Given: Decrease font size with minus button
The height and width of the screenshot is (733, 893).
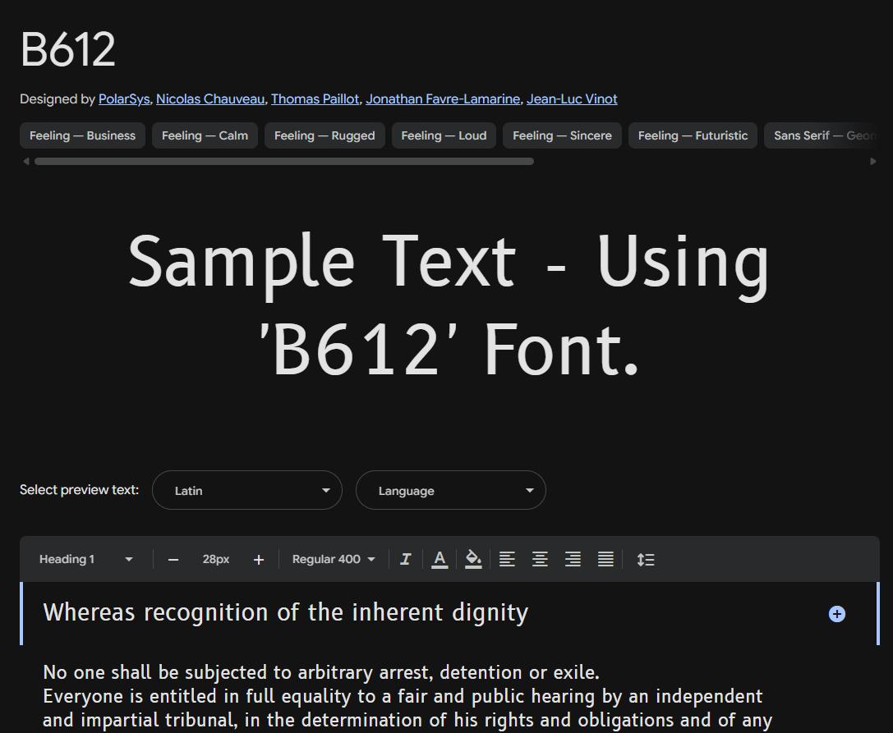Looking at the screenshot, I should 173,560.
